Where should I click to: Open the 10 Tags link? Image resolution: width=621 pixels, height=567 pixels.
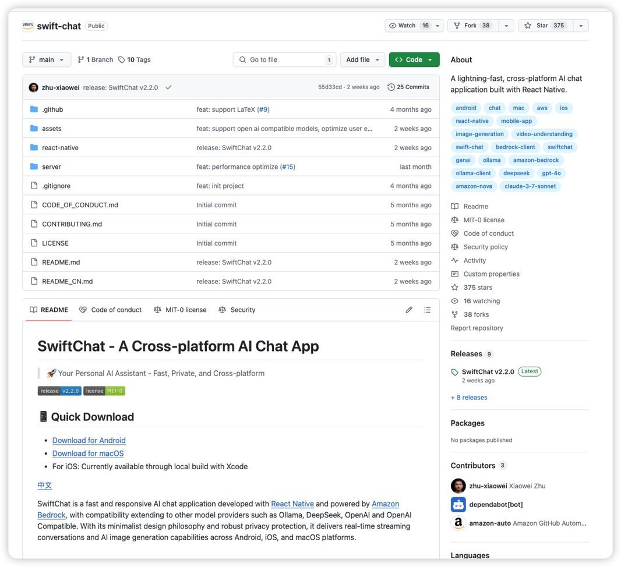pos(135,60)
